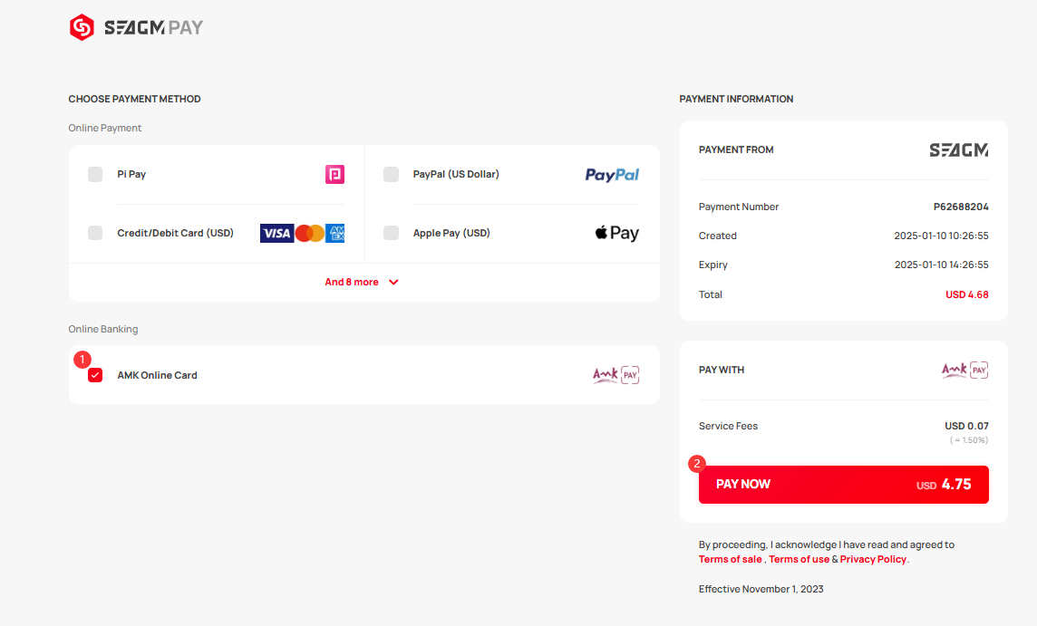Screen dimensions: 1037x626
Task: Click the Apple Pay logo
Action: [x=616, y=233]
